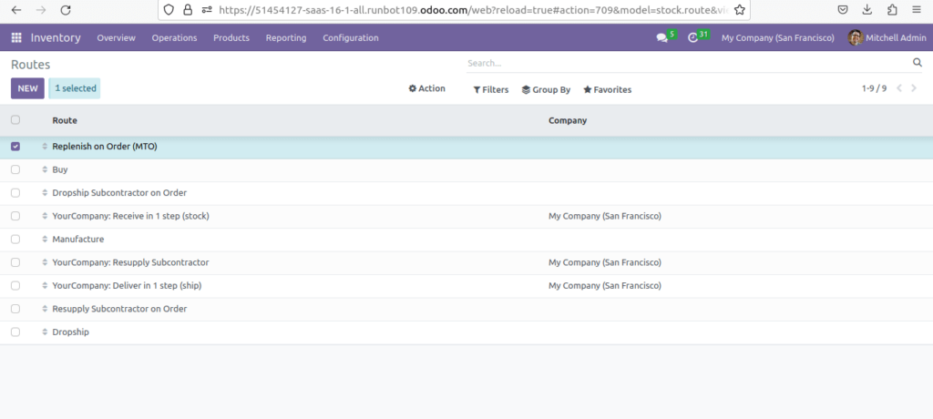The height and width of the screenshot is (419, 933).
Task: Check YourCompany: Resupply Subcontractor checkbox
Action: (15, 262)
